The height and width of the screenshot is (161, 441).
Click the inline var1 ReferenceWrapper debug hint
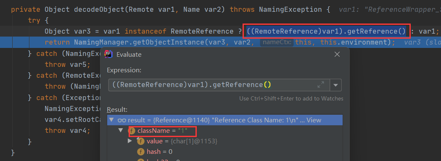point(390,10)
